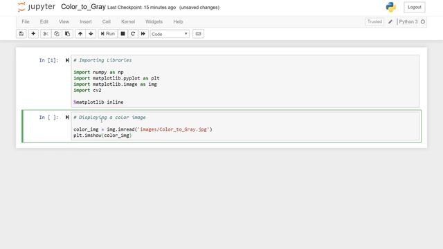
Task: Interrupt the kernel with stop icon
Action: click(123, 34)
